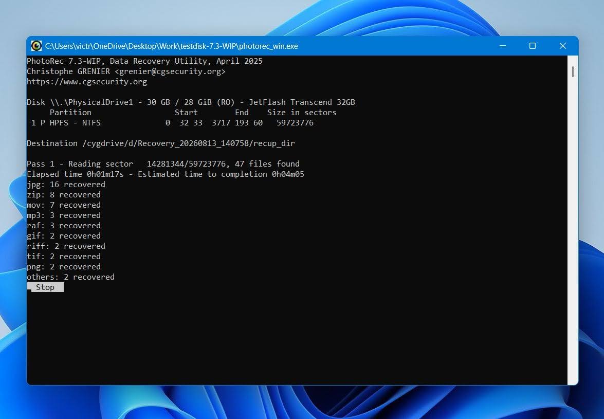Click the 'others: 2 recovered' line
The height and width of the screenshot is (419, 604).
[x=70, y=277]
